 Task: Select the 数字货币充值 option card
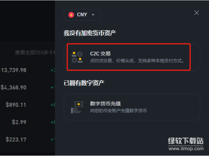click(132, 107)
